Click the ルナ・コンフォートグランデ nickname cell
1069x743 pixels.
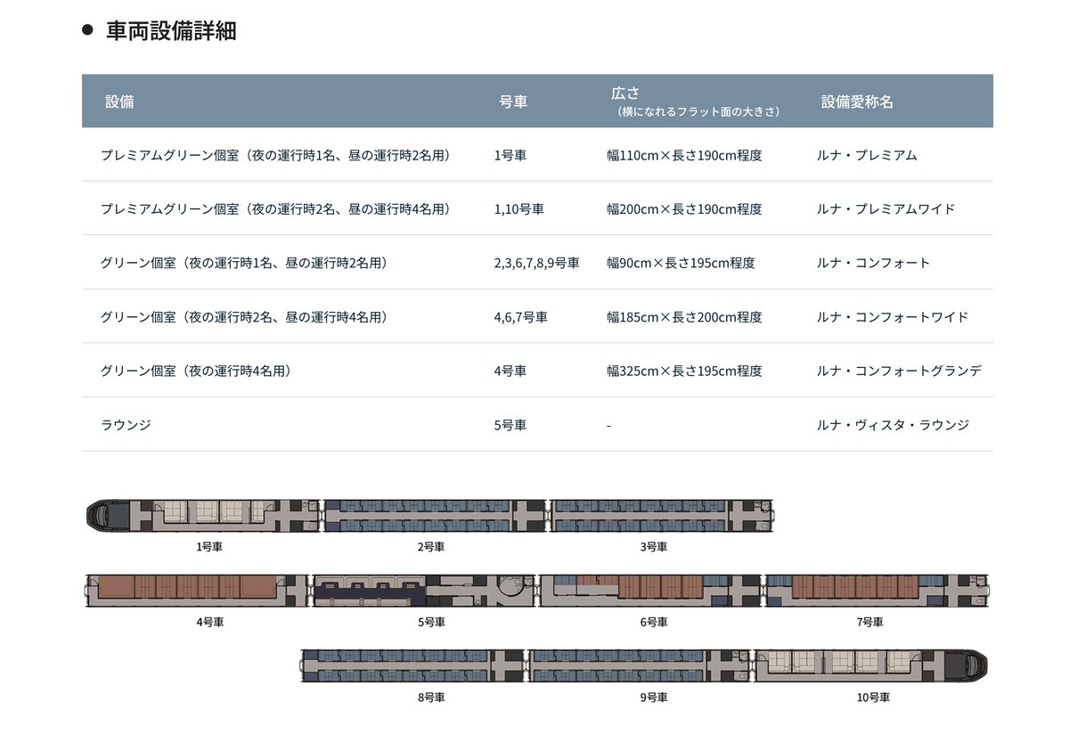tap(899, 371)
